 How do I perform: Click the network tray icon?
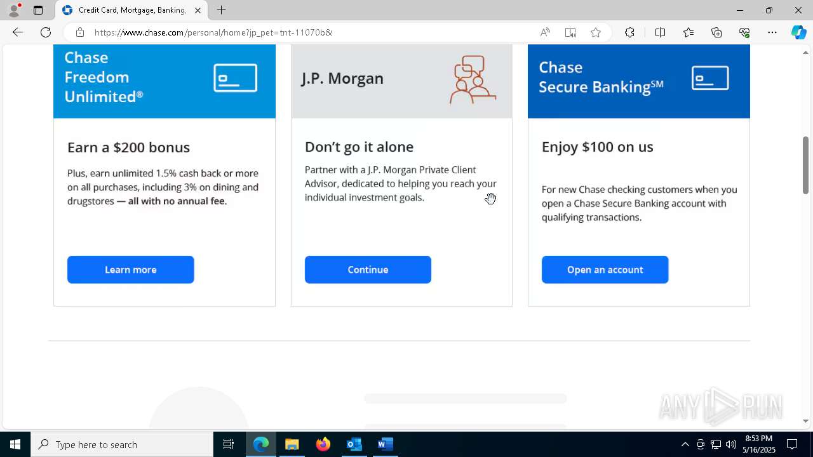(716, 444)
